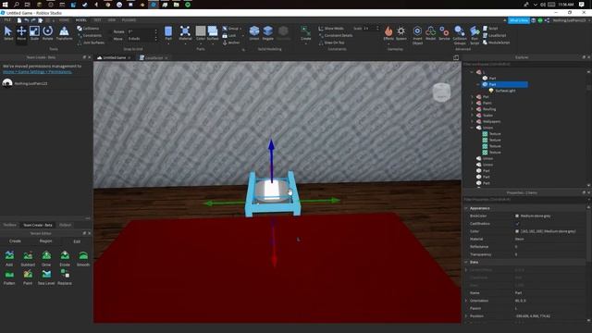Expand the Roofing tree node

pos(472,109)
